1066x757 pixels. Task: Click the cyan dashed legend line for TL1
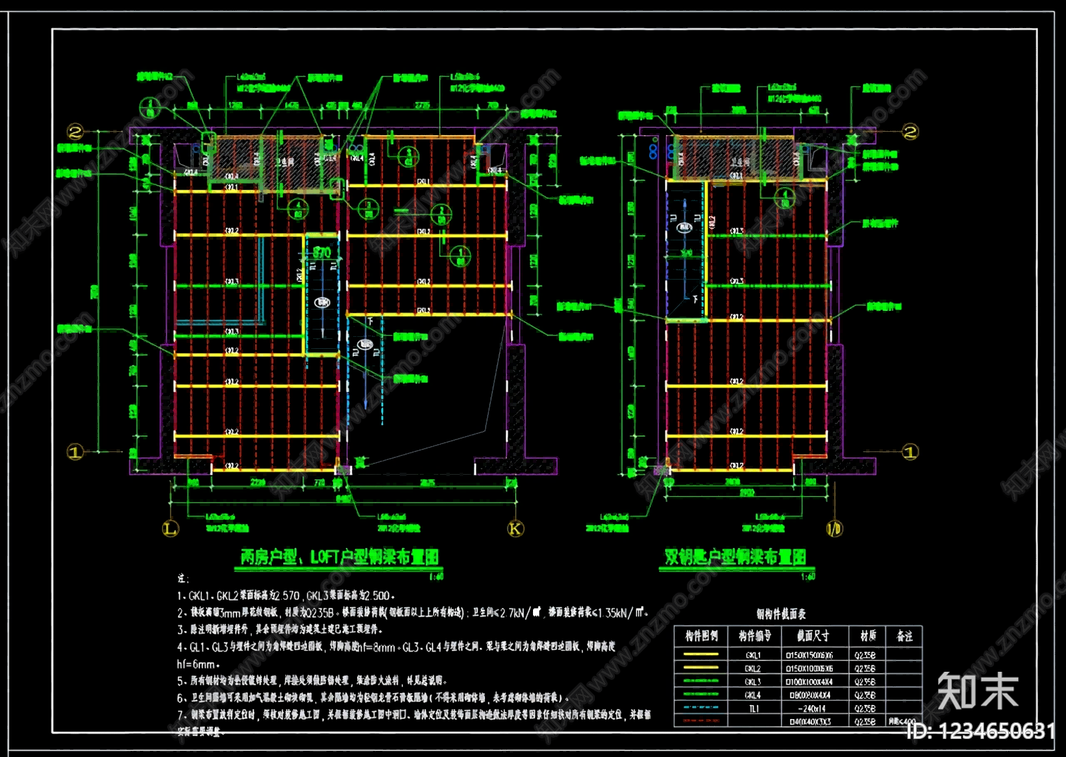[701, 708]
